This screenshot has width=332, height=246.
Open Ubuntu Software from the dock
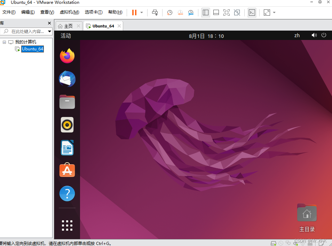tap(67, 170)
